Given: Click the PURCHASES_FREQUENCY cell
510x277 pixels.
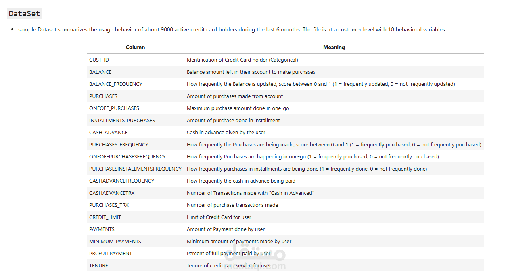Looking at the screenshot, I should tap(119, 145).
